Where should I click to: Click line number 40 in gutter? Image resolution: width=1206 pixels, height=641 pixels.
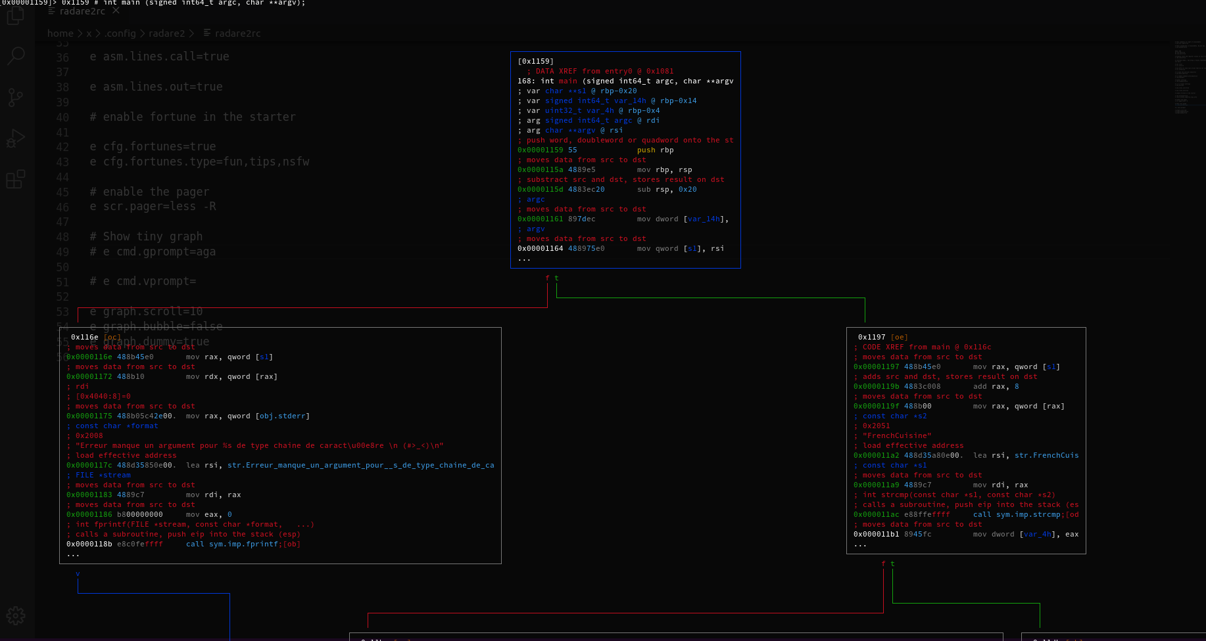[62, 118]
